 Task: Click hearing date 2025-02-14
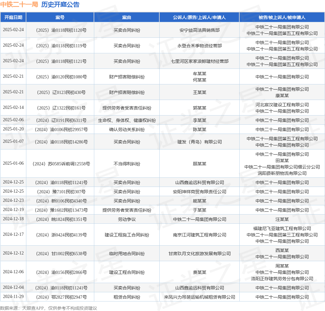tap(13, 107)
